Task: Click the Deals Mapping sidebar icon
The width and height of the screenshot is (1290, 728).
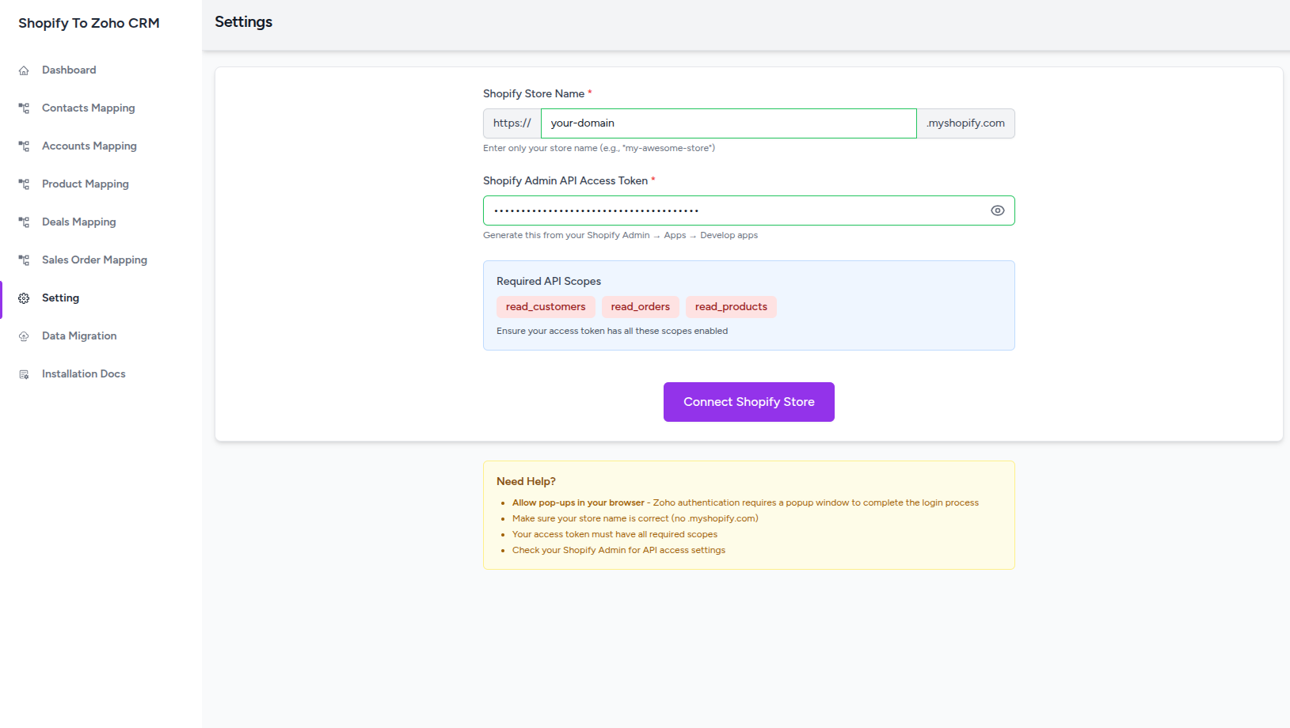Action: (x=25, y=222)
